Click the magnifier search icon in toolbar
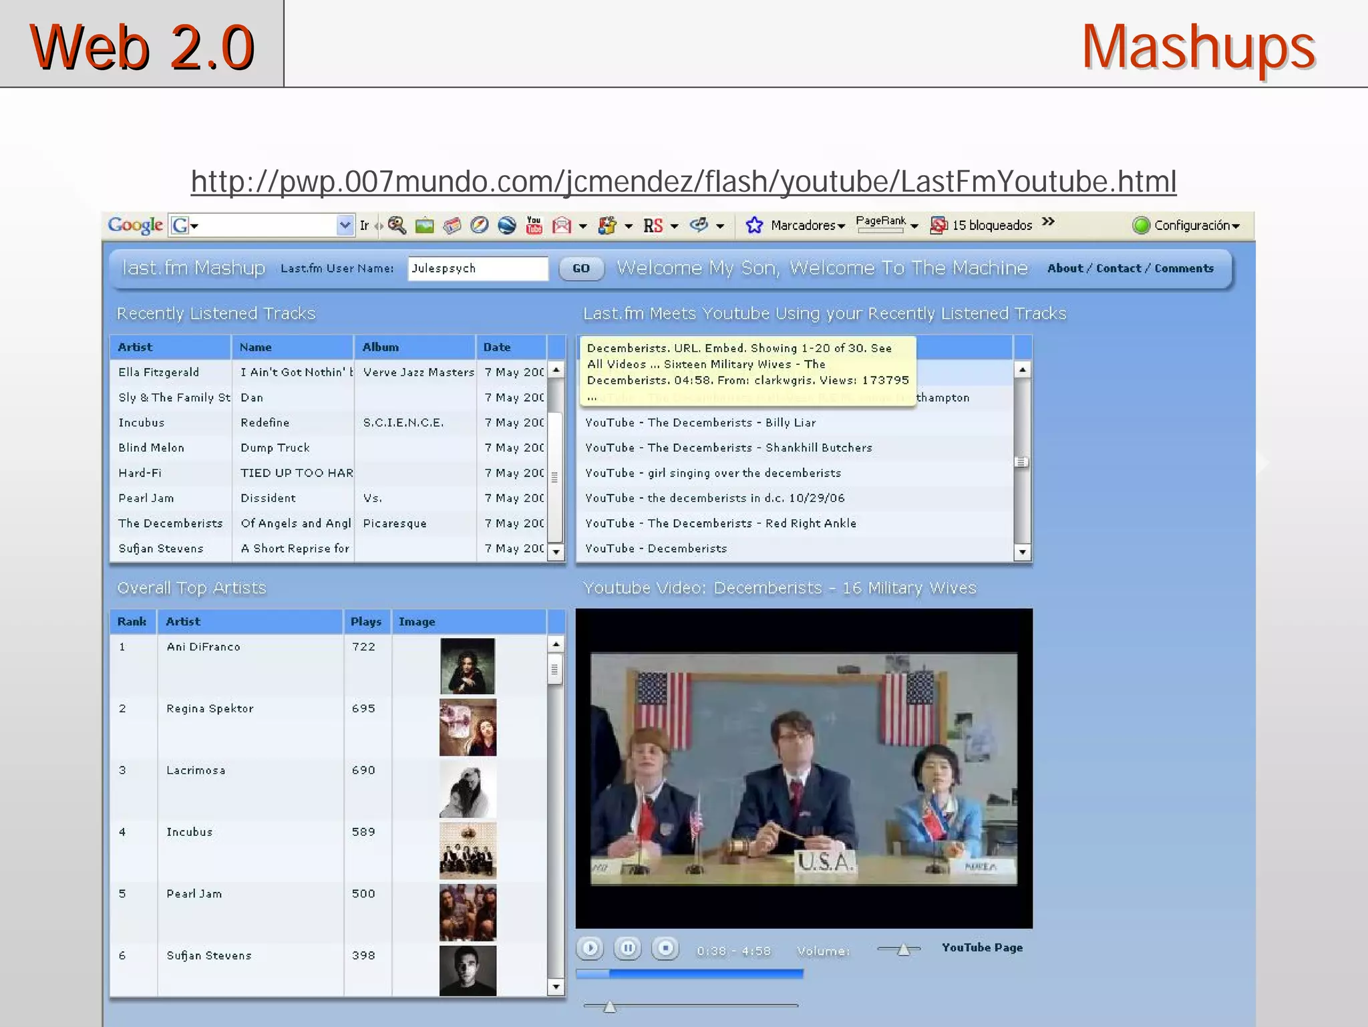The width and height of the screenshot is (1368, 1027). tap(397, 225)
